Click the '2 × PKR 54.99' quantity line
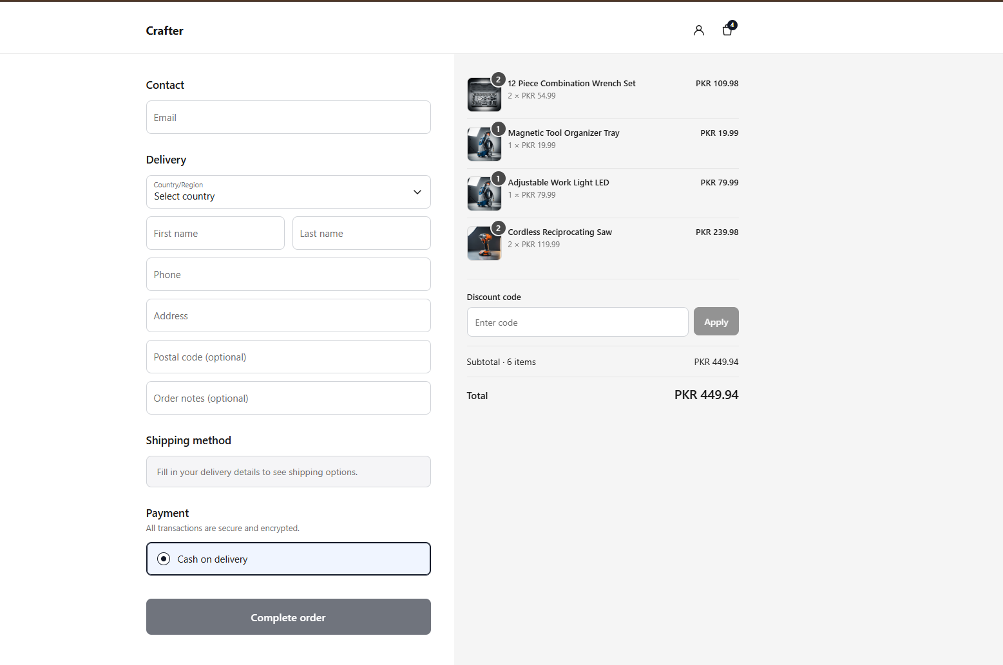Viewport: 1003px width, 665px height. point(531,96)
